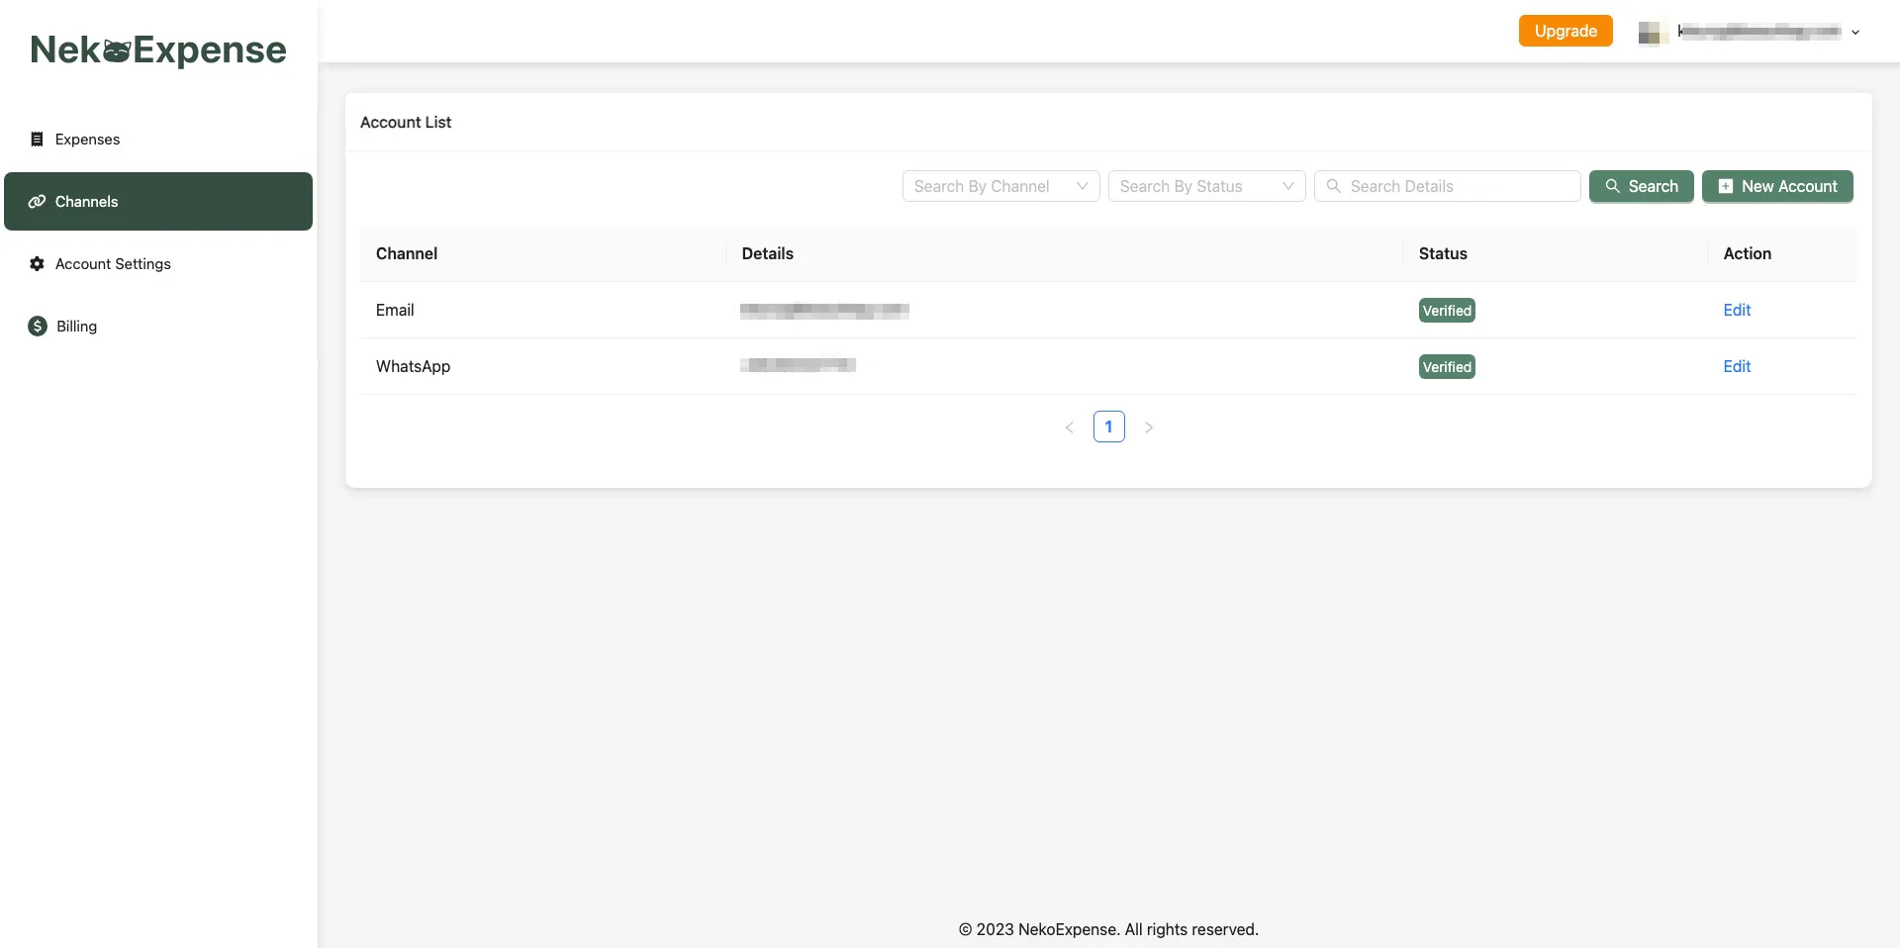Go to the next page arrow
The height and width of the screenshot is (948, 1900).
tap(1149, 427)
